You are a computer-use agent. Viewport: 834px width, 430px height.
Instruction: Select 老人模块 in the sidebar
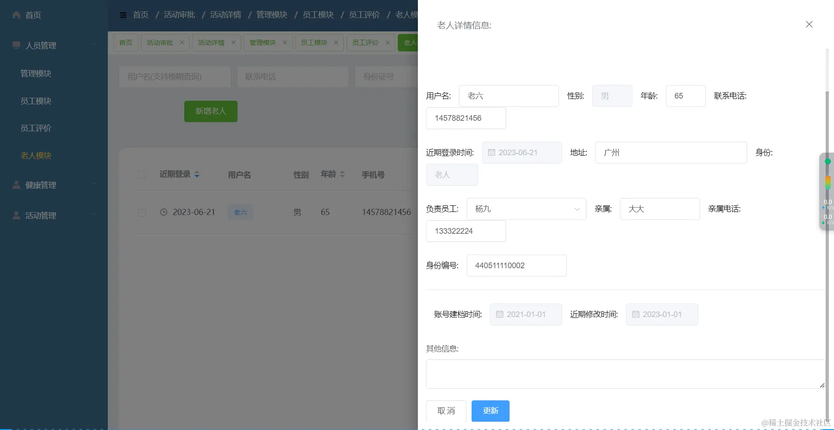[x=36, y=156]
